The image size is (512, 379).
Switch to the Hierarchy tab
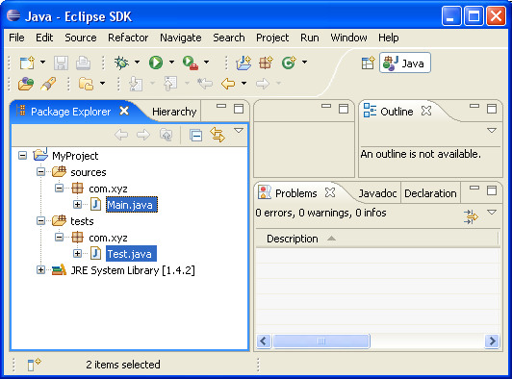174,112
